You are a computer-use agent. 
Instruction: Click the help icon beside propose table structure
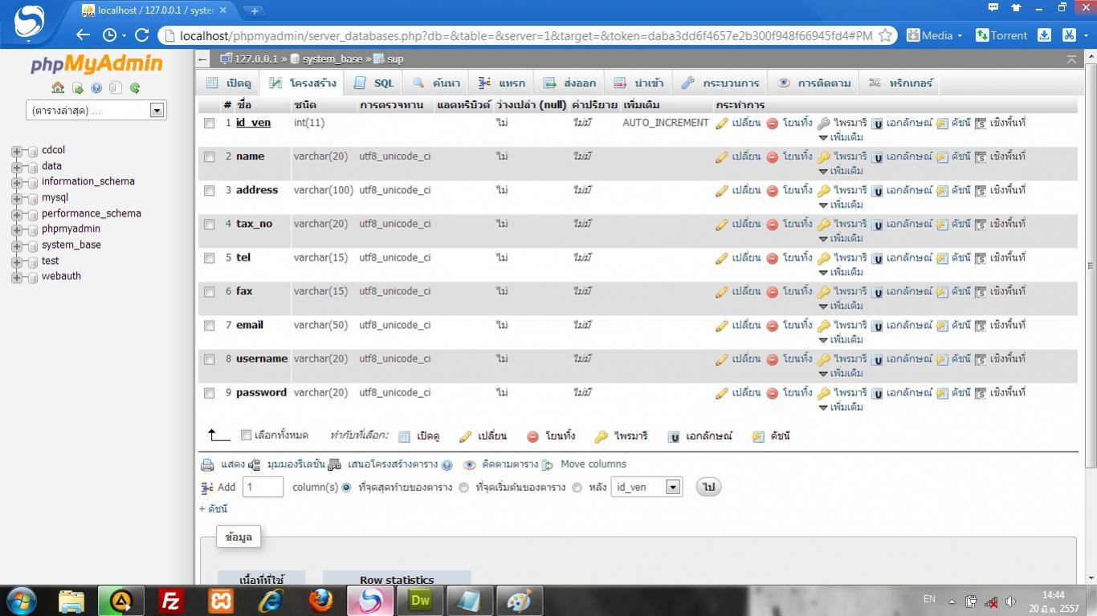point(447,465)
